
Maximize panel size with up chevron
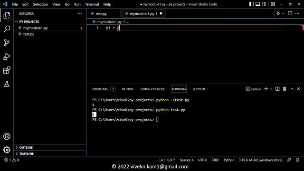tap(292, 89)
